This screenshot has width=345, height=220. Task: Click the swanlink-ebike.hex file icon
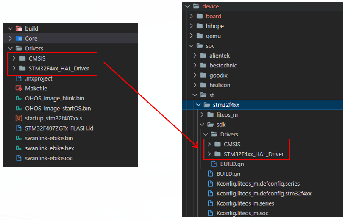click(x=19, y=148)
